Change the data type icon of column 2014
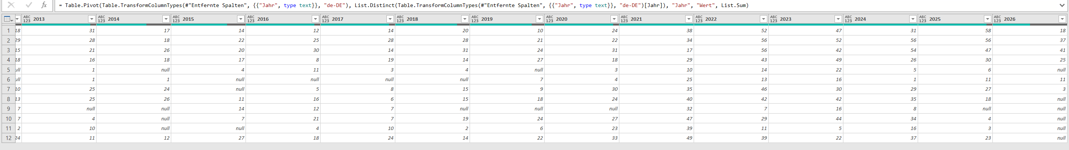Viewport: 1069px width, 150px height. tap(102, 19)
